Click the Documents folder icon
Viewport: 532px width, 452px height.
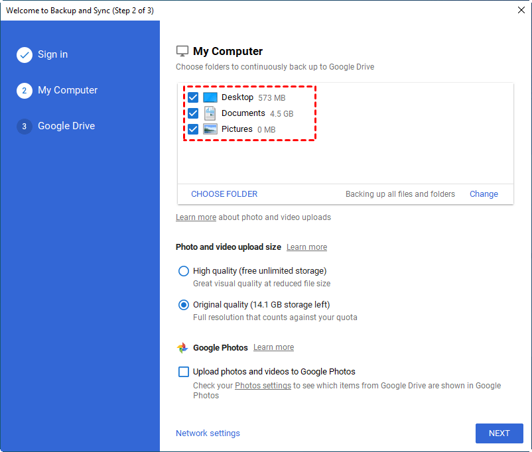(210, 113)
